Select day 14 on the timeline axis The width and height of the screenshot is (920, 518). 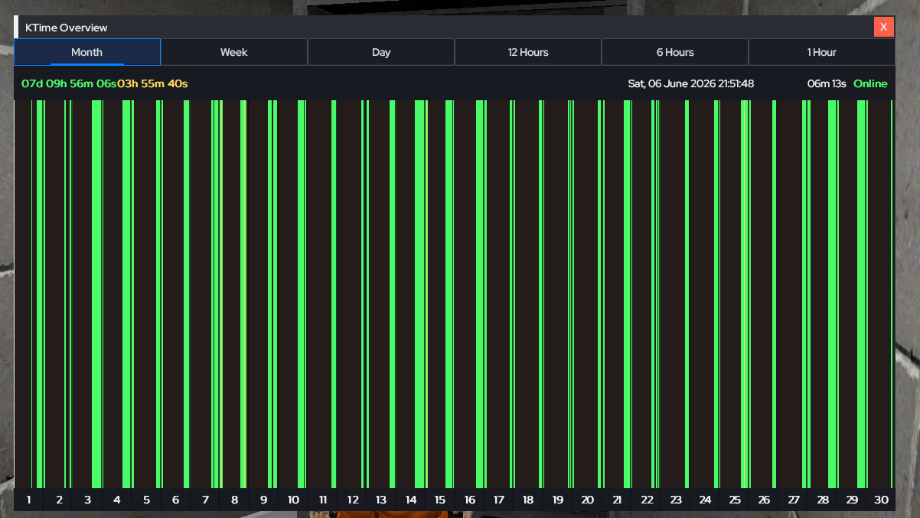(x=411, y=500)
